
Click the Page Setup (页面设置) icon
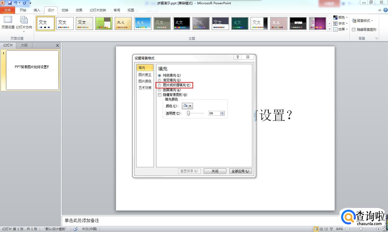click(8, 22)
